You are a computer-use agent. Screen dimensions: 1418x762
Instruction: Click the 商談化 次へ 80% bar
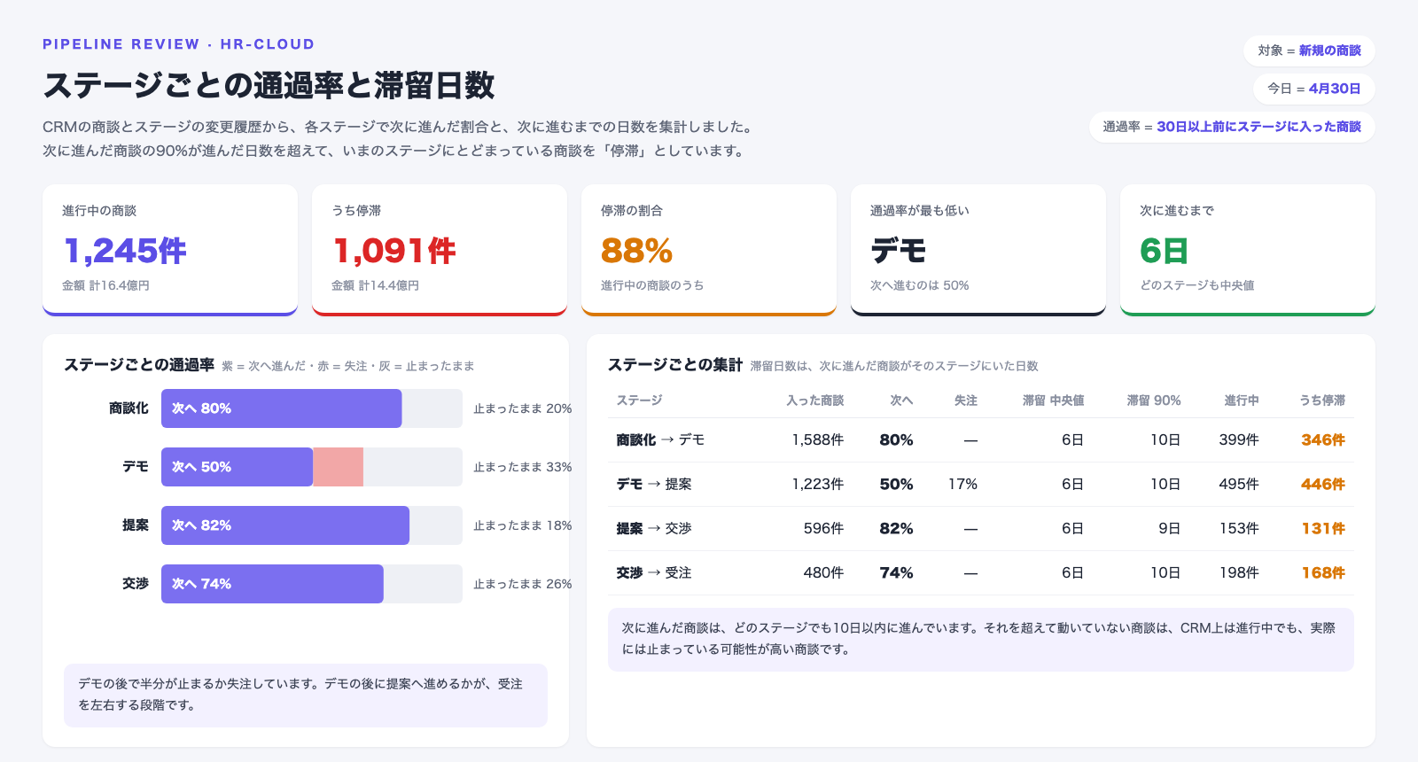pyautogui.click(x=281, y=408)
